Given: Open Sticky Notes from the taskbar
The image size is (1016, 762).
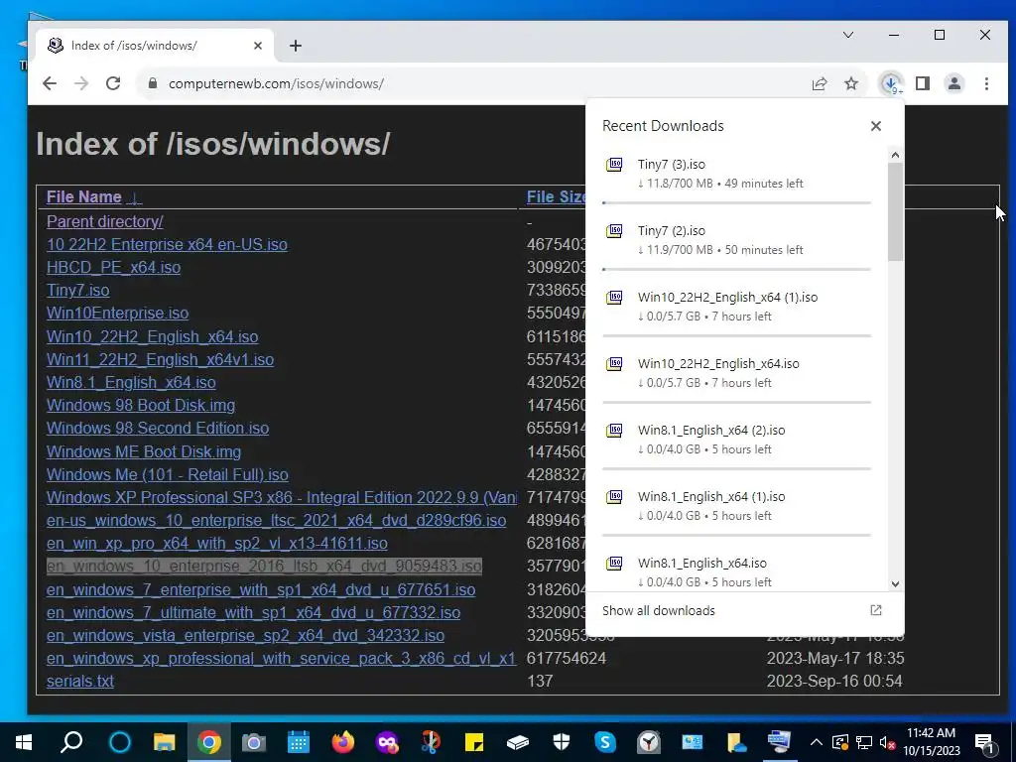Looking at the screenshot, I should [473, 742].
